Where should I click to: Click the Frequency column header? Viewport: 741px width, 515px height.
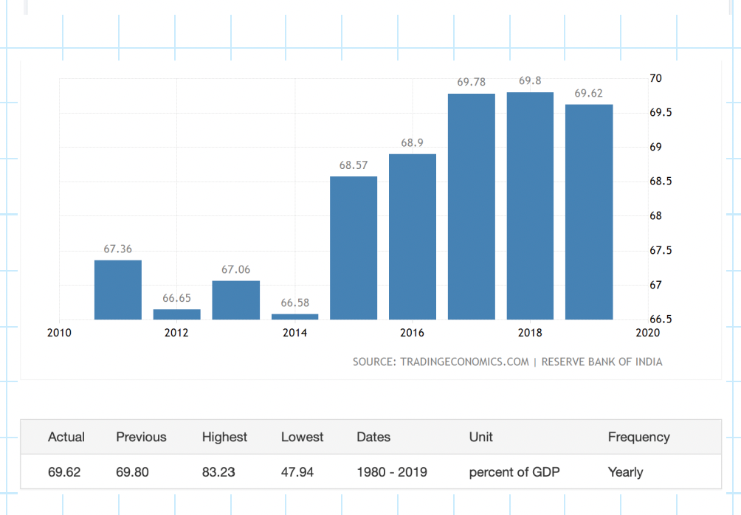638,437
